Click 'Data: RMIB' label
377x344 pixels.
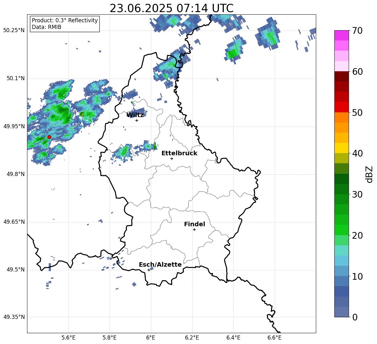[46, 27]
